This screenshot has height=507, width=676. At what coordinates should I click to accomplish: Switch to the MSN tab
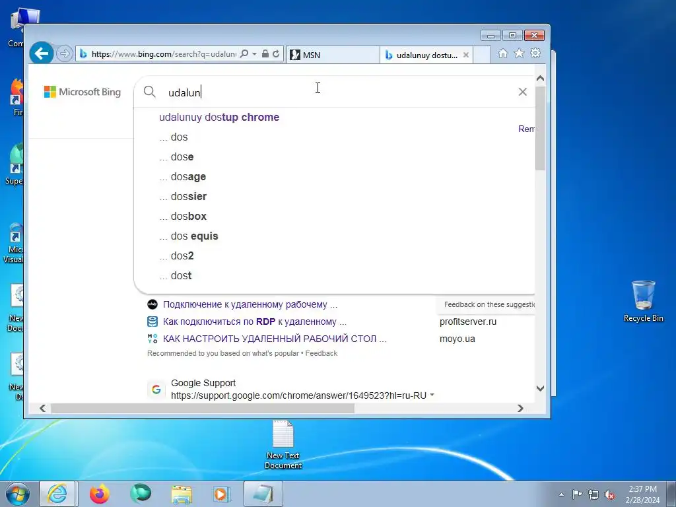(333, 55)
